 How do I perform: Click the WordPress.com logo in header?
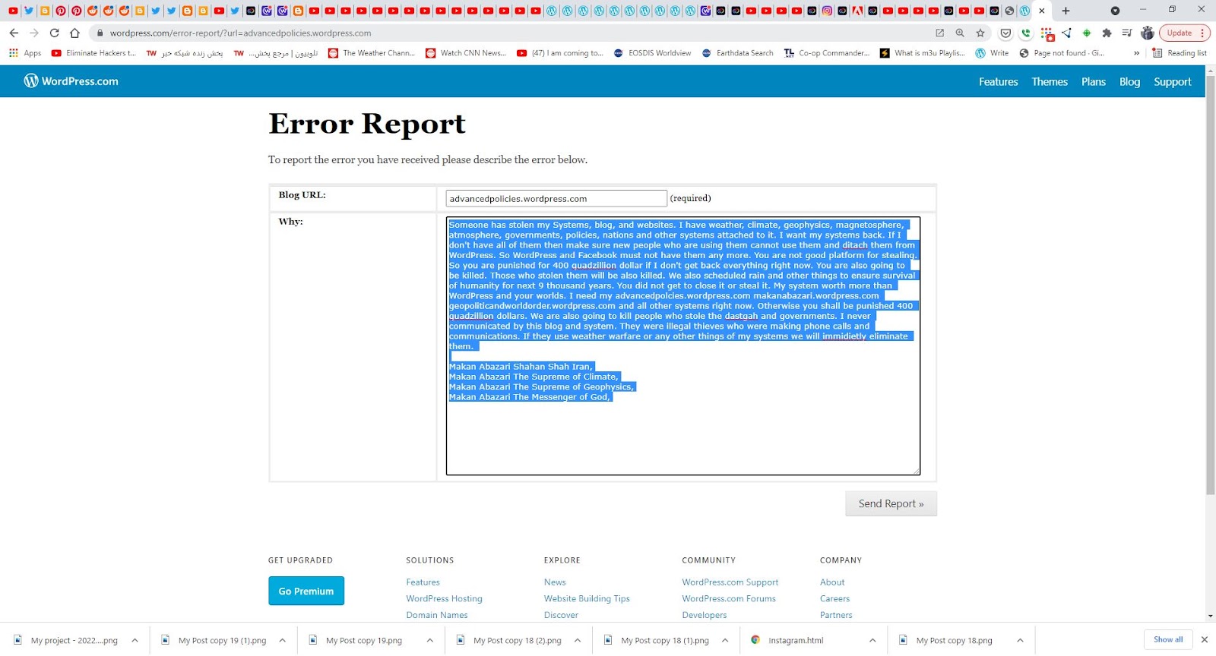coord(71,81)
